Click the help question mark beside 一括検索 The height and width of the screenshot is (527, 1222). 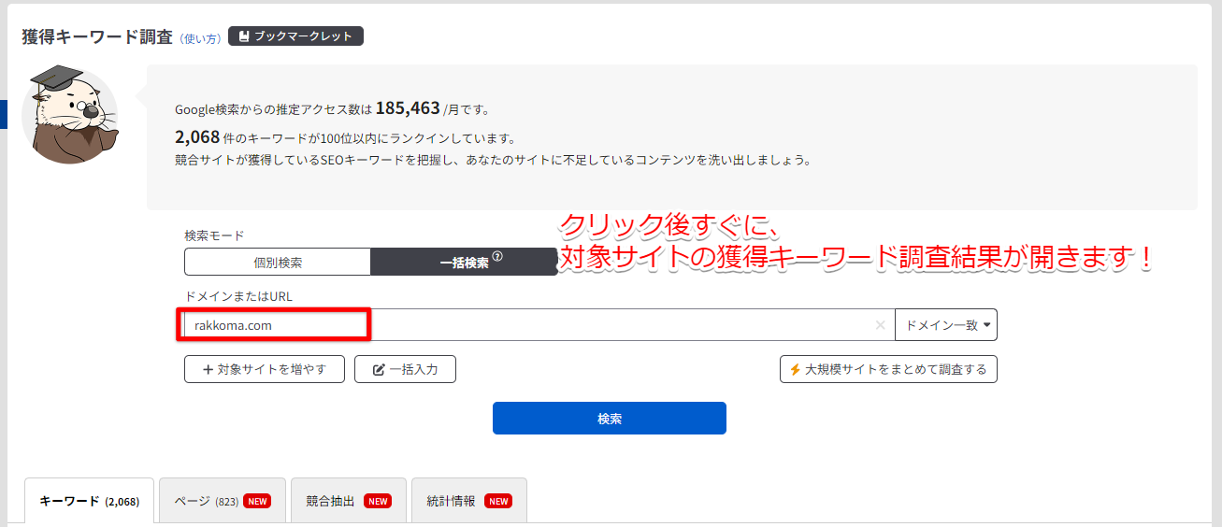tap(497, 257)
